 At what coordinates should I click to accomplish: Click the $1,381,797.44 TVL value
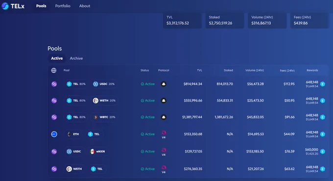[192, 117]
